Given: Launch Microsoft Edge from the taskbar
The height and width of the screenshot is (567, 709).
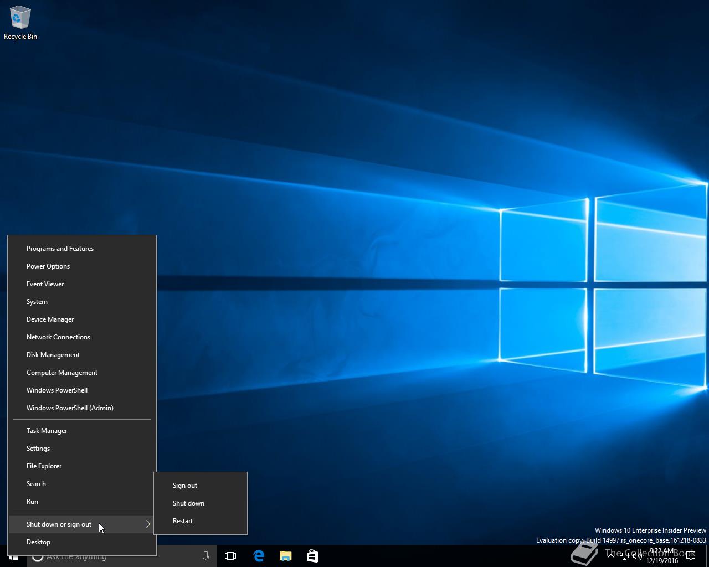Looking at the screenshot, I should coord(259,556).
